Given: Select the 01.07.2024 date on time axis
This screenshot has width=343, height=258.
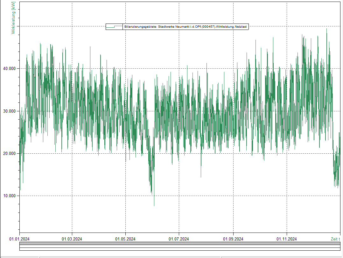Looking at the screenshot, I should click(x=179, y=239).
